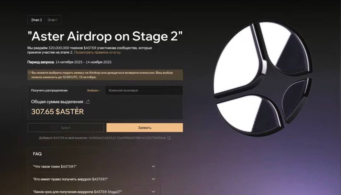Screen dimensions: 341x195
Task: Choose the Комиссия за возврат option
Action: (144, 90)
